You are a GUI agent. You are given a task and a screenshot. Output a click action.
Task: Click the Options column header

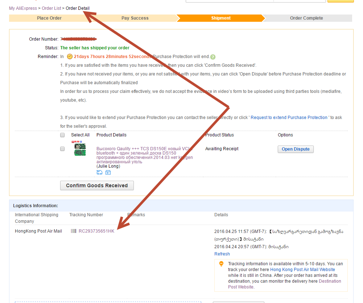tap(285, 135)
